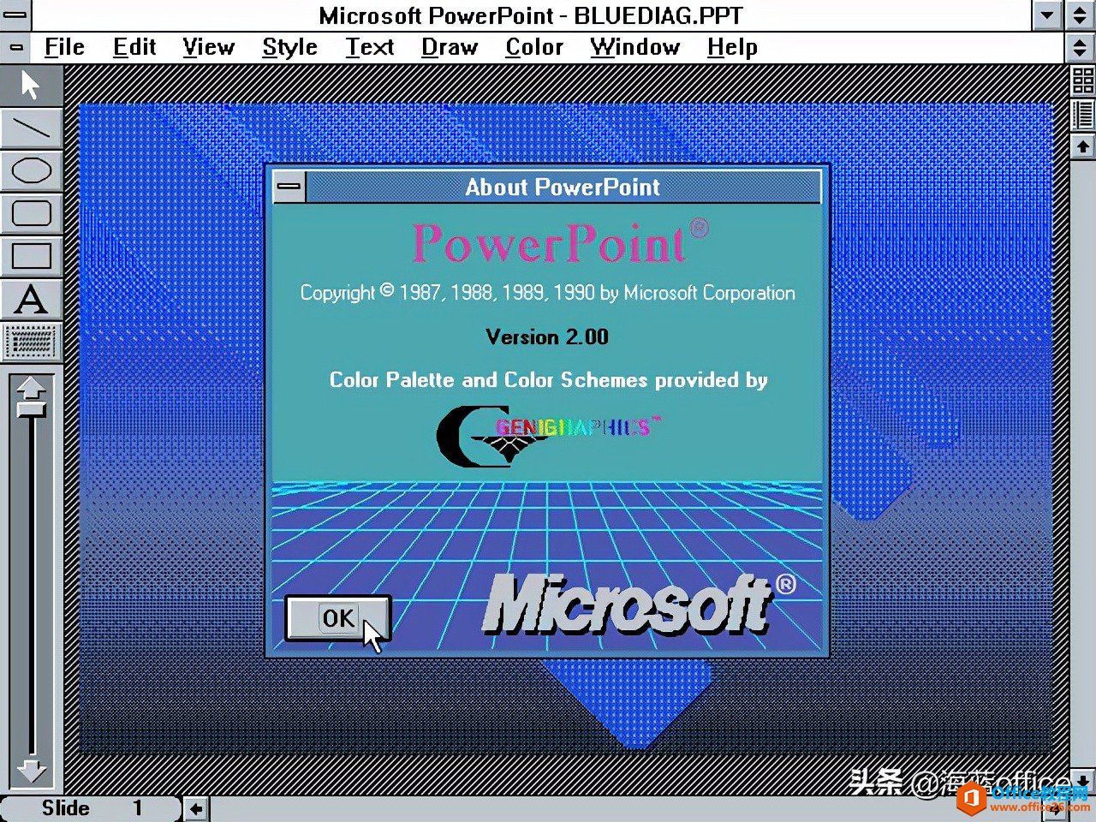Viewport: 1096px width, 822px height.
Task: Select the Line drawing tool
Action: point(32,128)
